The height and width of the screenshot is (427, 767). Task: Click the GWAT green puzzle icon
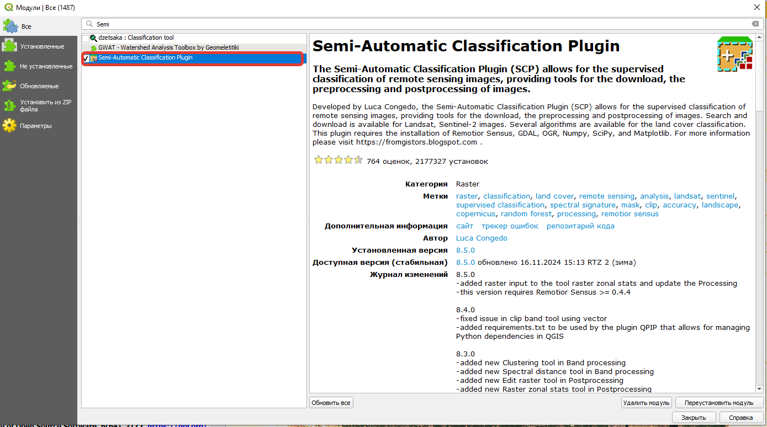(94, 48)
